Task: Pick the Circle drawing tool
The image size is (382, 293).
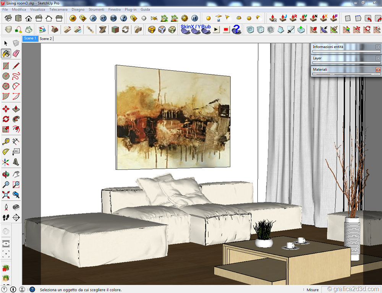Action: click(6, 76)
